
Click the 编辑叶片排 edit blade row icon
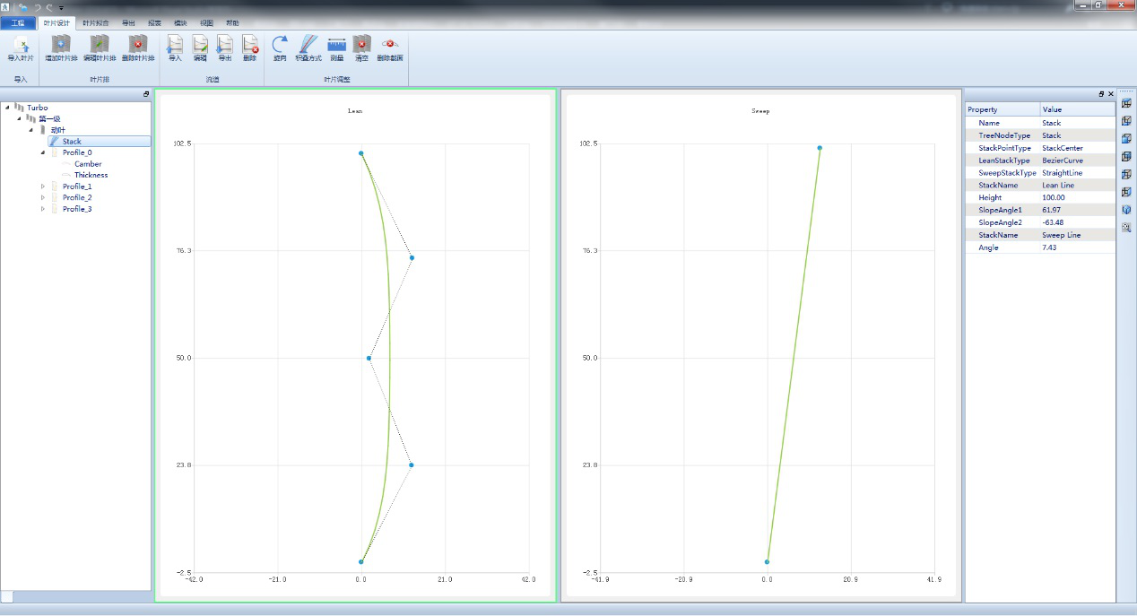pos(100,44)
